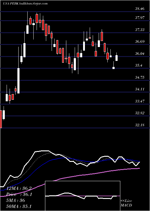The height and width of the screenshot is (211, 150).
Task: Click the 34.11 price level label
Action: pyautogui.click(x=140, y=89)
